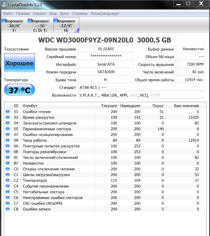
Task: Select the F: disk tab
Action: pyautogui.click(x=14, y=25)
